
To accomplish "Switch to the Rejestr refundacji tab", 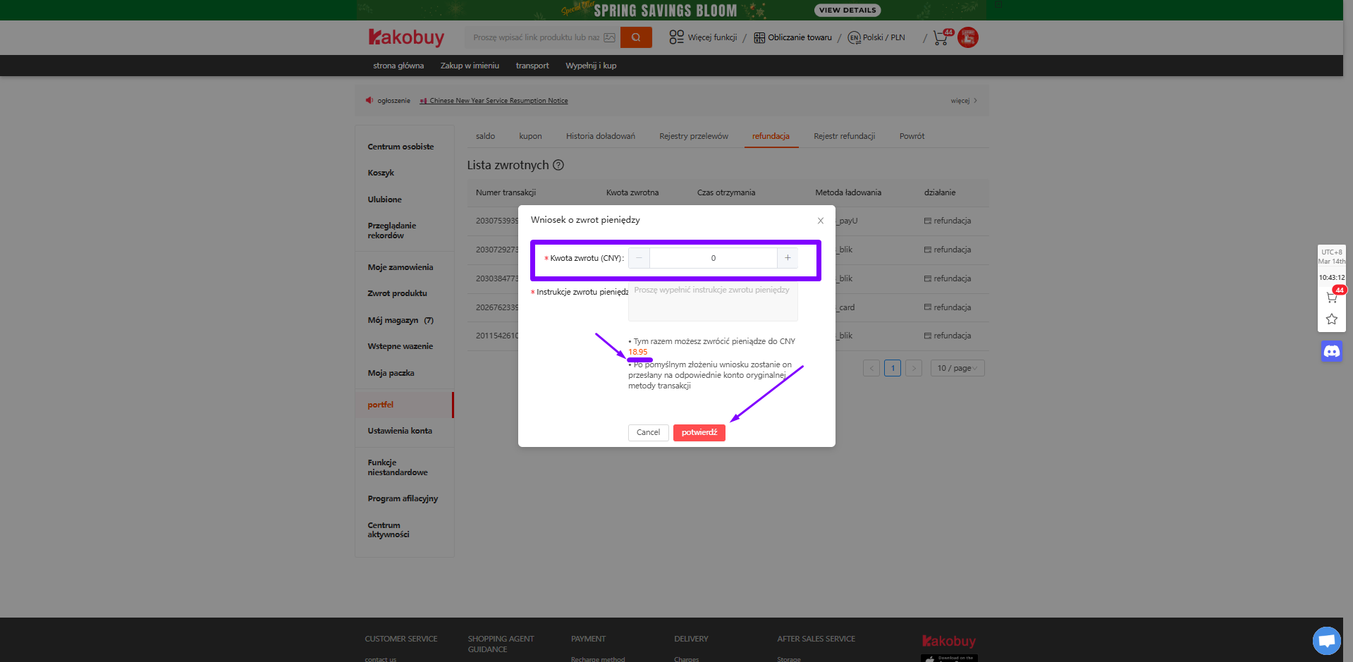I will click(x=844, y=135).
